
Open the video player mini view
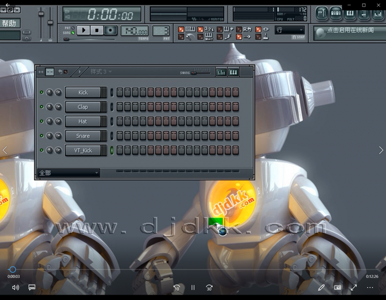click(x=338, y=288)
